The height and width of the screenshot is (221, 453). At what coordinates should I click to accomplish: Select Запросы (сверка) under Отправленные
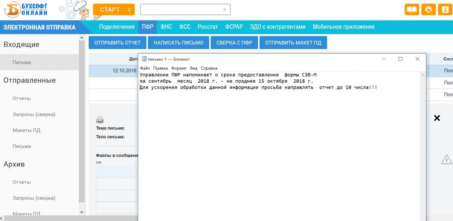[34, 114]
